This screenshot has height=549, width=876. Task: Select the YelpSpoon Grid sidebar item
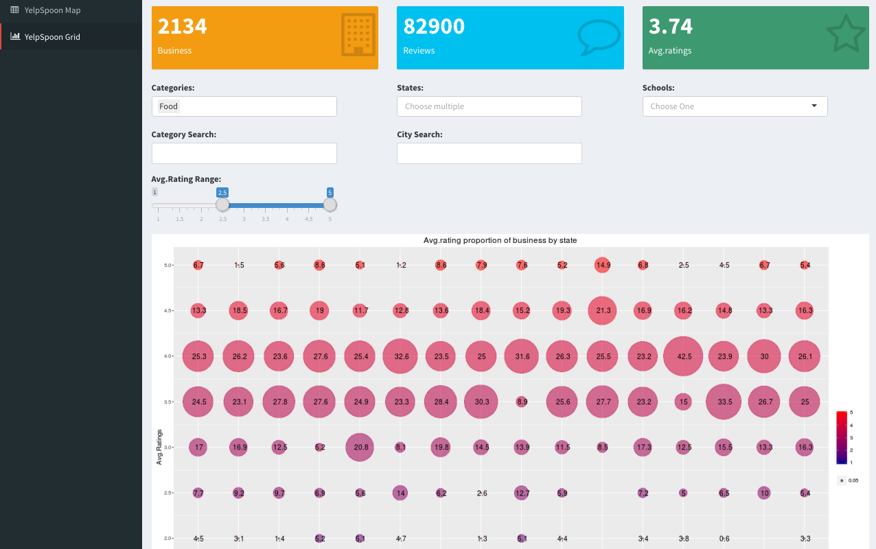(52, 37)
